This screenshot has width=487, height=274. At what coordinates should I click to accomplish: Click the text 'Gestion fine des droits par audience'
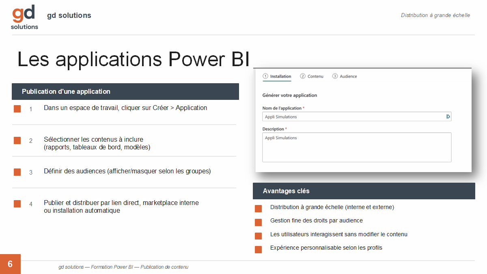coord(317,220)
